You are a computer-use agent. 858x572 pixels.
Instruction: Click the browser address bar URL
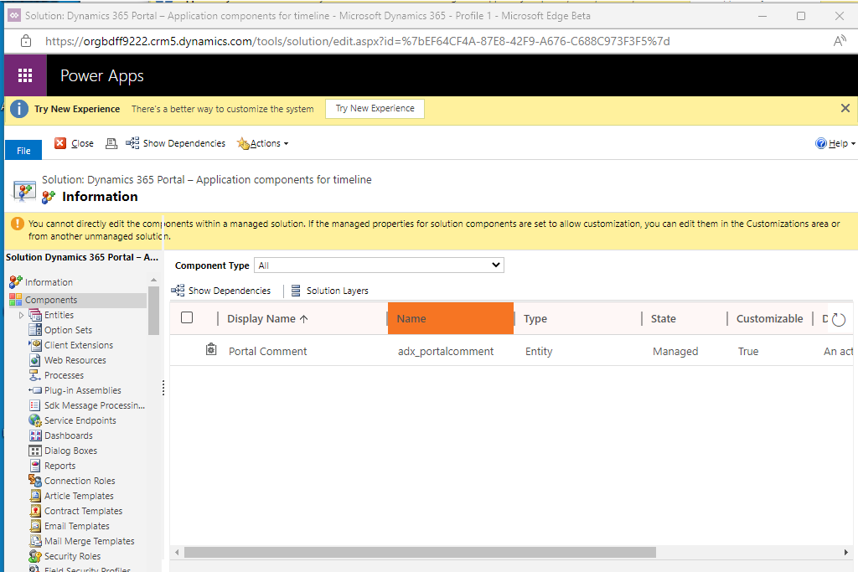click(x=357, y=41)
